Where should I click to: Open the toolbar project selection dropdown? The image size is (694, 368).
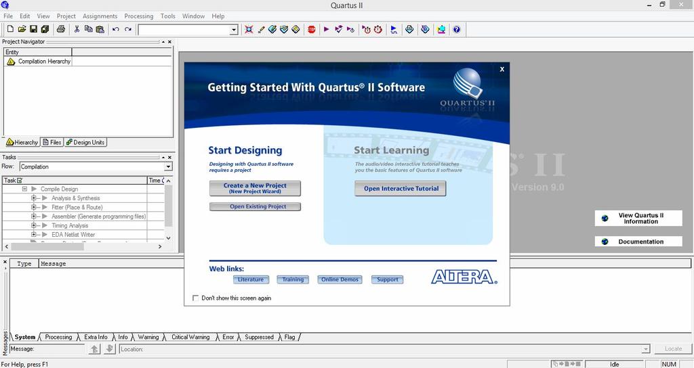[x=234, y=30]
